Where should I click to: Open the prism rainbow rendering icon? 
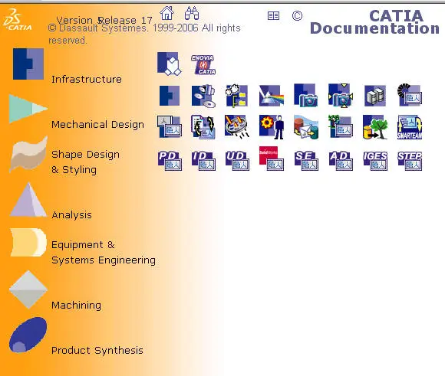pos(272,96)
